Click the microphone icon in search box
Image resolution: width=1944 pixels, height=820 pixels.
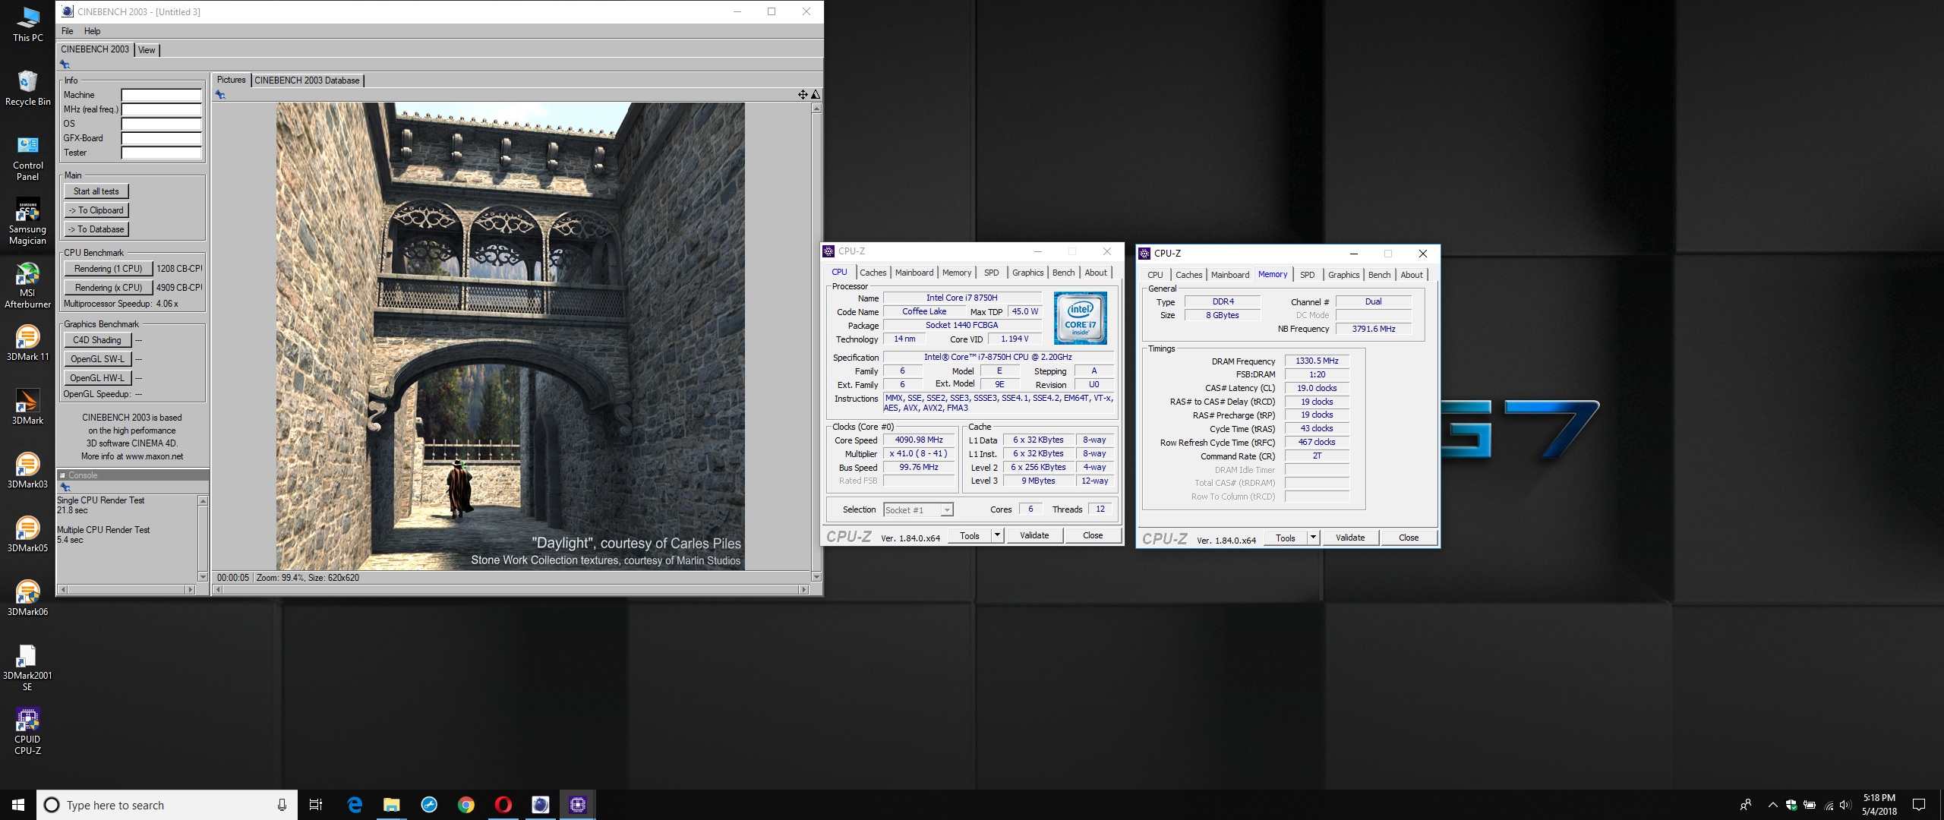pos(282,805)
